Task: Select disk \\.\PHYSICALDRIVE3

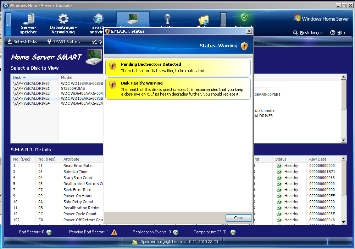Action: point(32,99)
